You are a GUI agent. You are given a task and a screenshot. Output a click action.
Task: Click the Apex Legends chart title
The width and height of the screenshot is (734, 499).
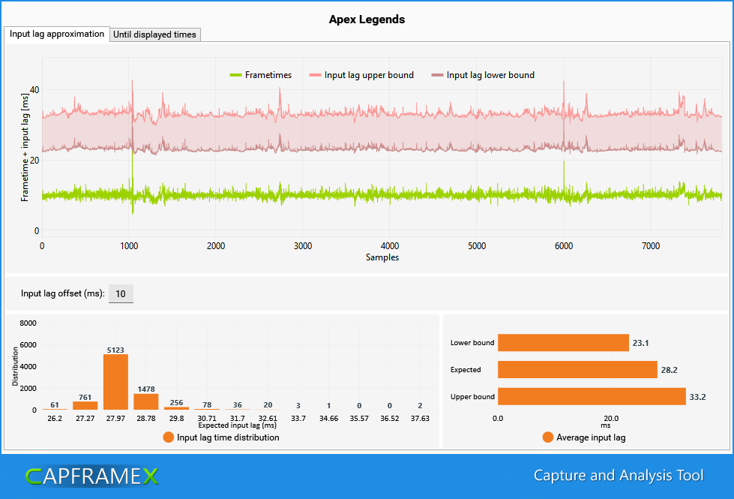tap(367, 20)
